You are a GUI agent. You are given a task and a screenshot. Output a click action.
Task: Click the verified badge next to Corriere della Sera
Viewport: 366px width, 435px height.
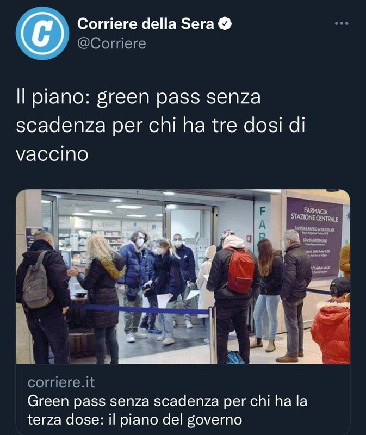coord(225,23)
